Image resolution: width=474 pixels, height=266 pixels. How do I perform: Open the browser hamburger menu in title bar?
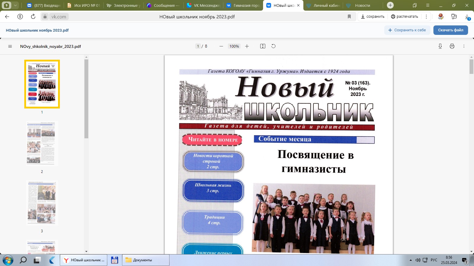tap(428, 5)
